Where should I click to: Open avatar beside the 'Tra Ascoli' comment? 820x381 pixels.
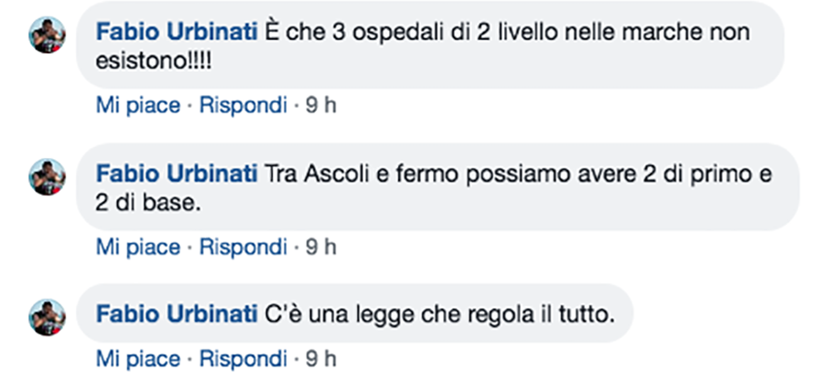coord(47,177)
